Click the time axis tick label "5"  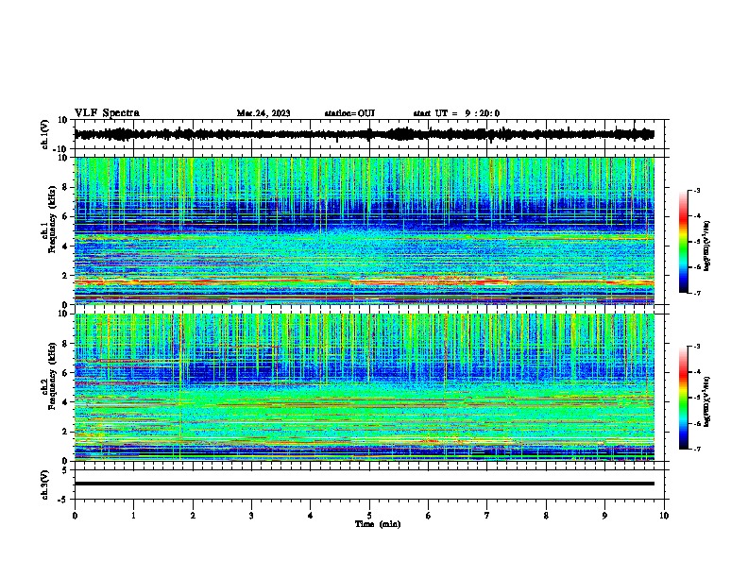(369, 516)
